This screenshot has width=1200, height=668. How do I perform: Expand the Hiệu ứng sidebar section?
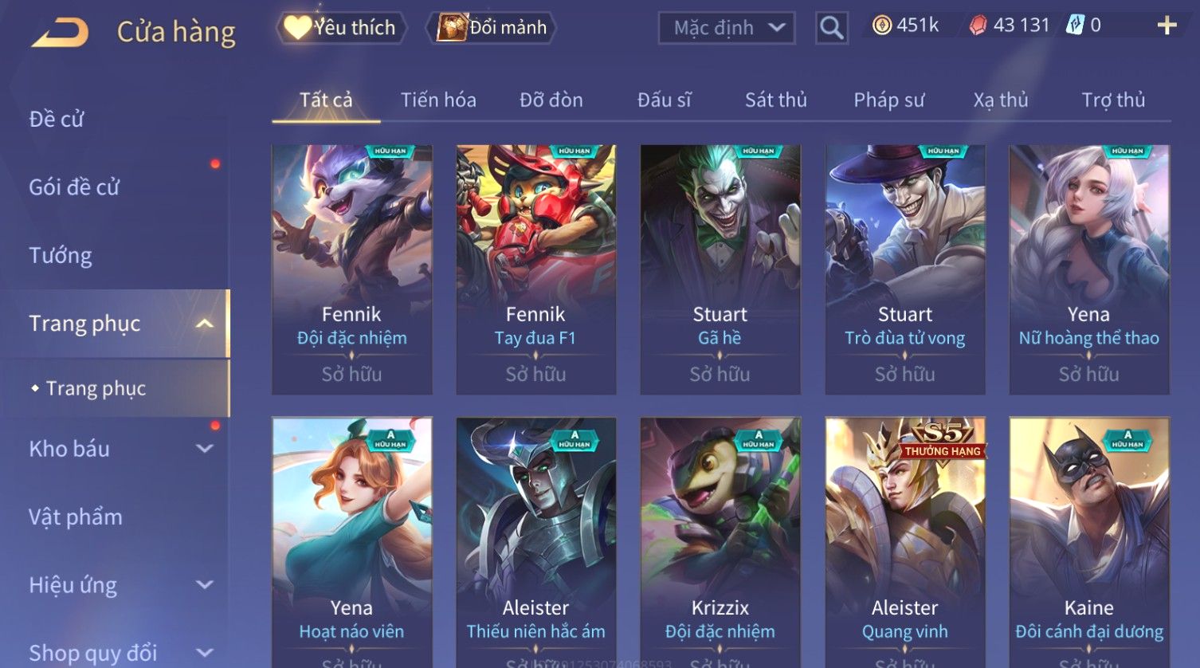[x=205, y=585]
